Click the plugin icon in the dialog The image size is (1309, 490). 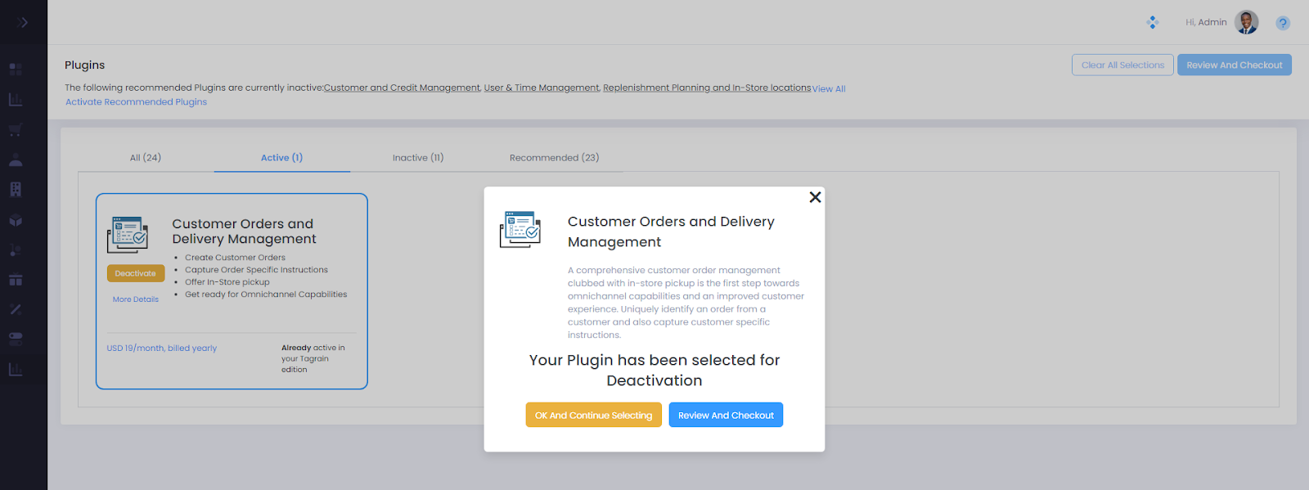[520, 229]
